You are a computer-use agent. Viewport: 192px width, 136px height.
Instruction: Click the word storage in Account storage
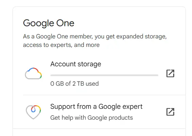pos(89,64)
